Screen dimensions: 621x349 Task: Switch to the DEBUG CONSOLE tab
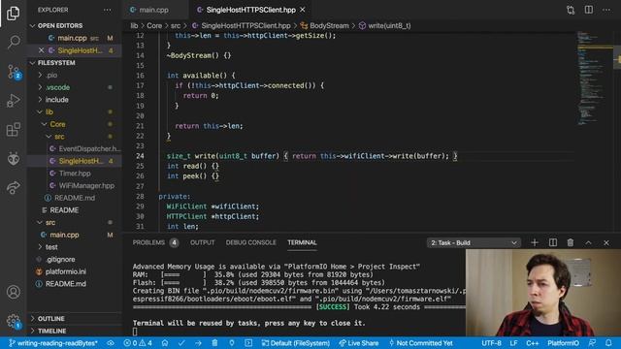pos(250,242)
